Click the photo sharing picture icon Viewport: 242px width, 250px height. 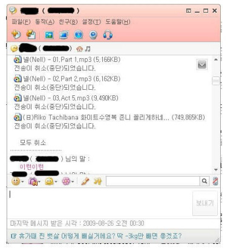pos(49,35)
